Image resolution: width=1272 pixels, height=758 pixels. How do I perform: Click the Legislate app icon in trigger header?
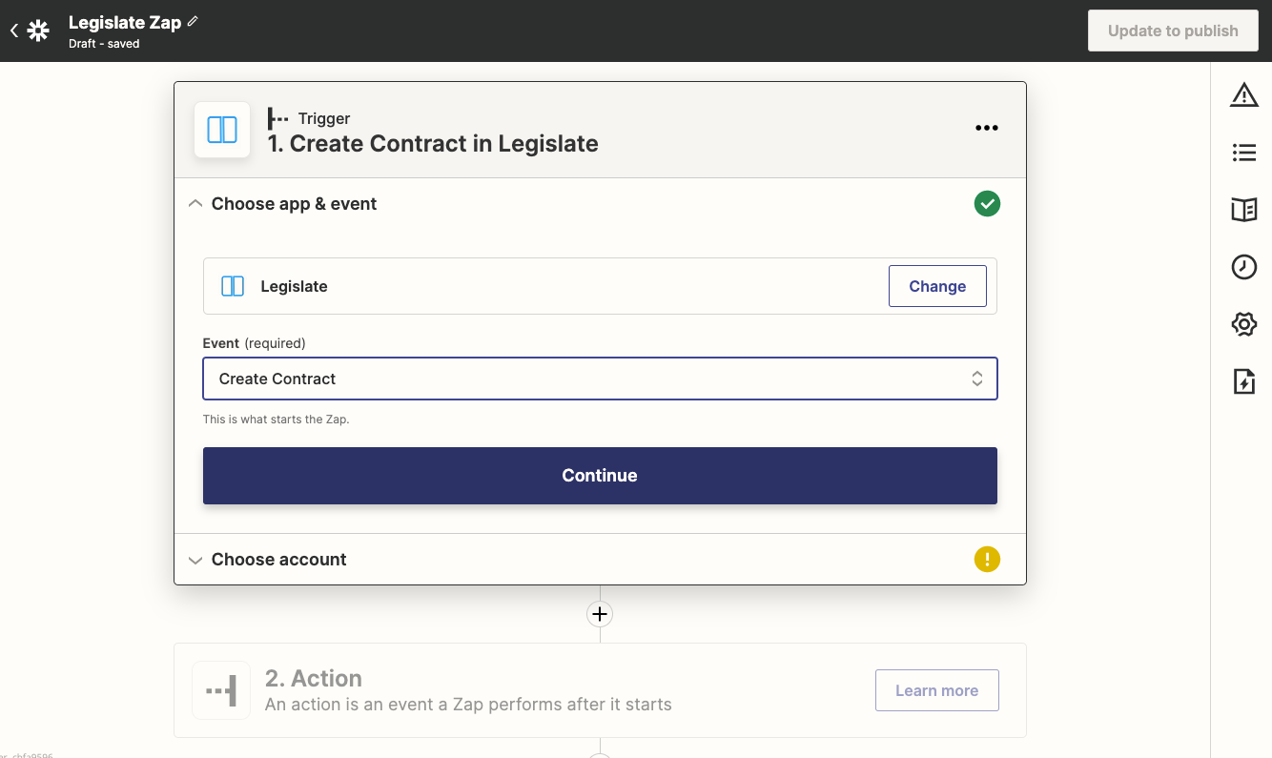(x=222, y=130)
